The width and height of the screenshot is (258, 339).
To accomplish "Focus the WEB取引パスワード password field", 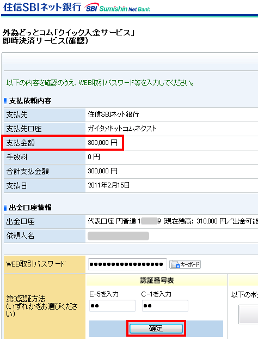I will (x=127, y=264).
